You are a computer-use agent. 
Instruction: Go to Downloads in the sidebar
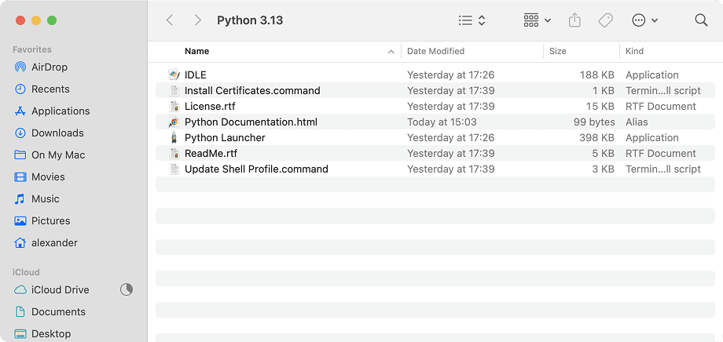[57, 133]
